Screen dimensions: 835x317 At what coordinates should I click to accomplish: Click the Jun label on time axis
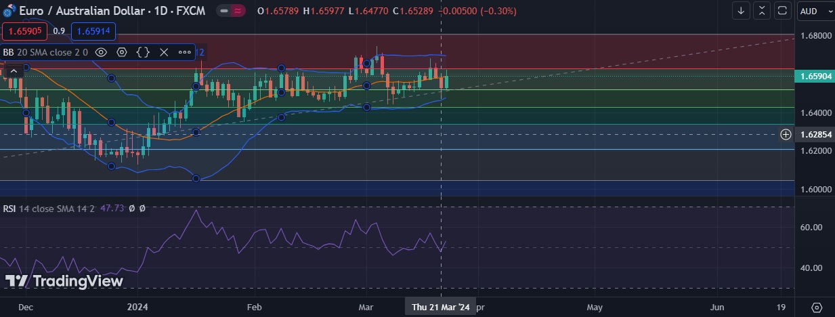pyautogui.click(x=717, y=307)
